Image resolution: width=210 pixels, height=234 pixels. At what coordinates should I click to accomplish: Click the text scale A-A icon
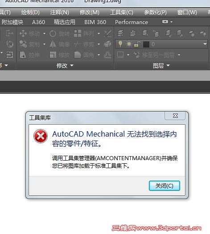[9, 33]
